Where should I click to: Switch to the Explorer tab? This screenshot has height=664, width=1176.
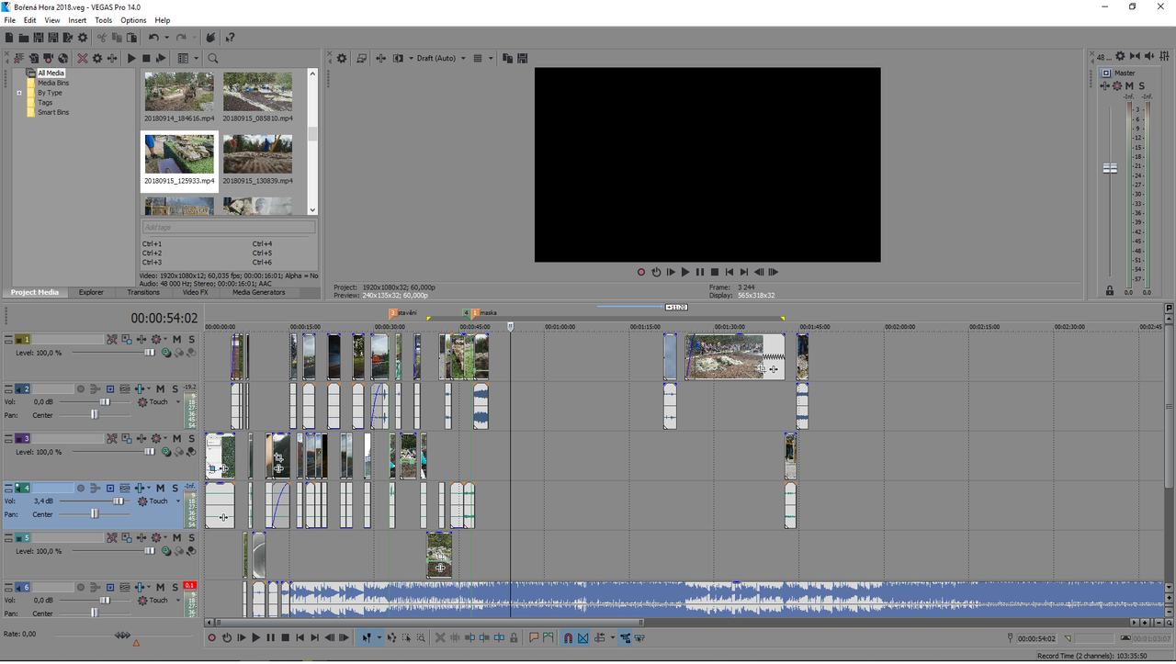(91, 293)
